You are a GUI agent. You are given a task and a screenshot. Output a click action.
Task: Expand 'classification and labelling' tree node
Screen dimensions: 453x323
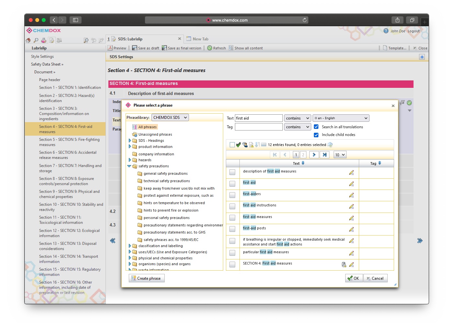tap(130, 246)
